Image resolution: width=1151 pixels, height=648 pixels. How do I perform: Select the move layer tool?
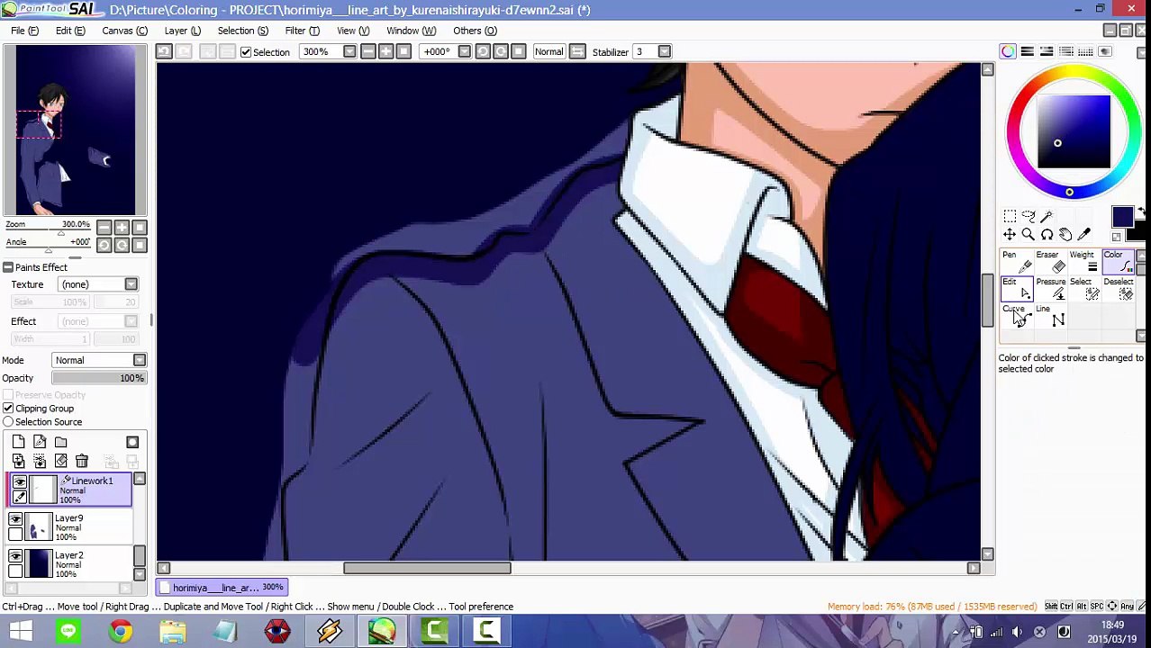[1010, 235]
